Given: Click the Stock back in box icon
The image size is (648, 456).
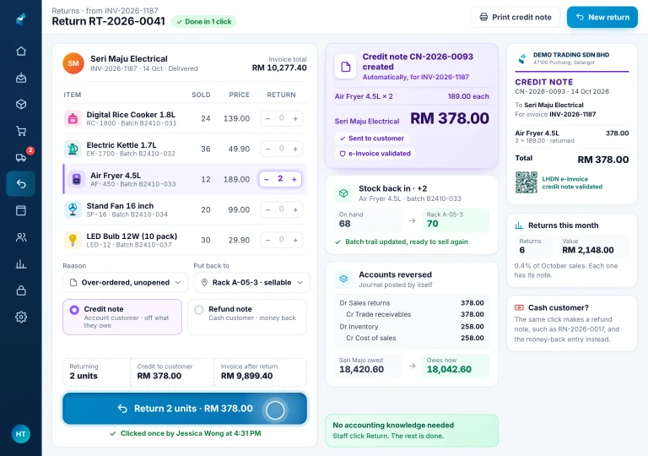Looking at the screenshot, I should pos(343,193).
